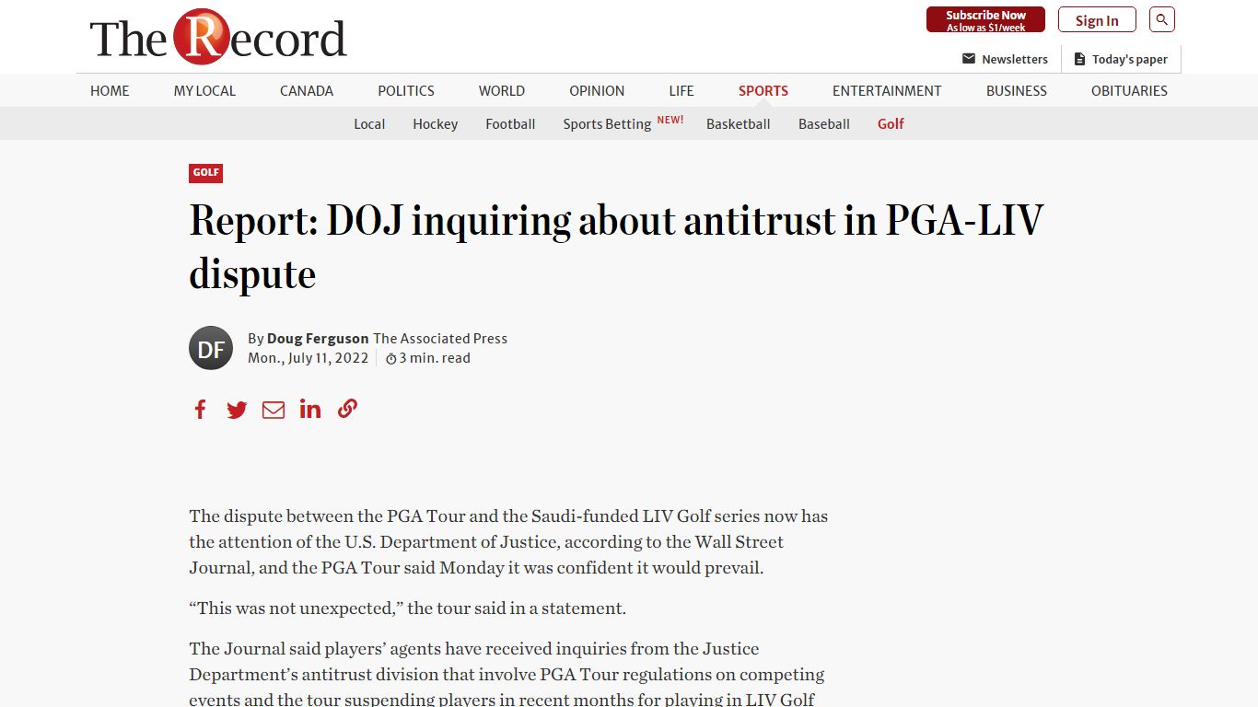Click The Associated Press credit
Screen dimensions: 1258x707
click(x=440, y=338)
